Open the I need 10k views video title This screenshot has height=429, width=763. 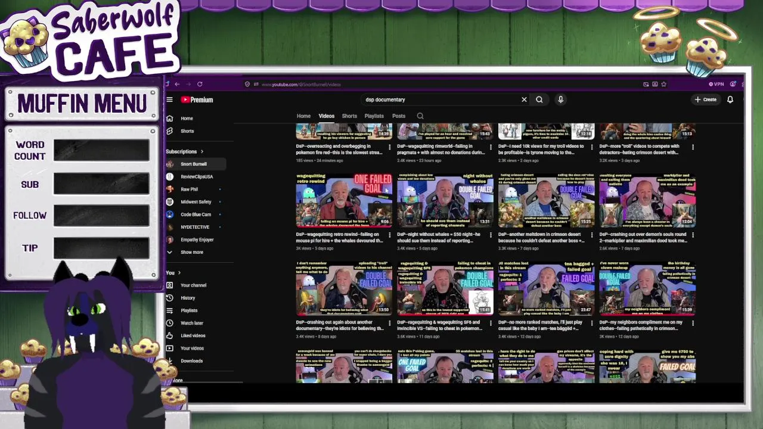click(541, 149)
